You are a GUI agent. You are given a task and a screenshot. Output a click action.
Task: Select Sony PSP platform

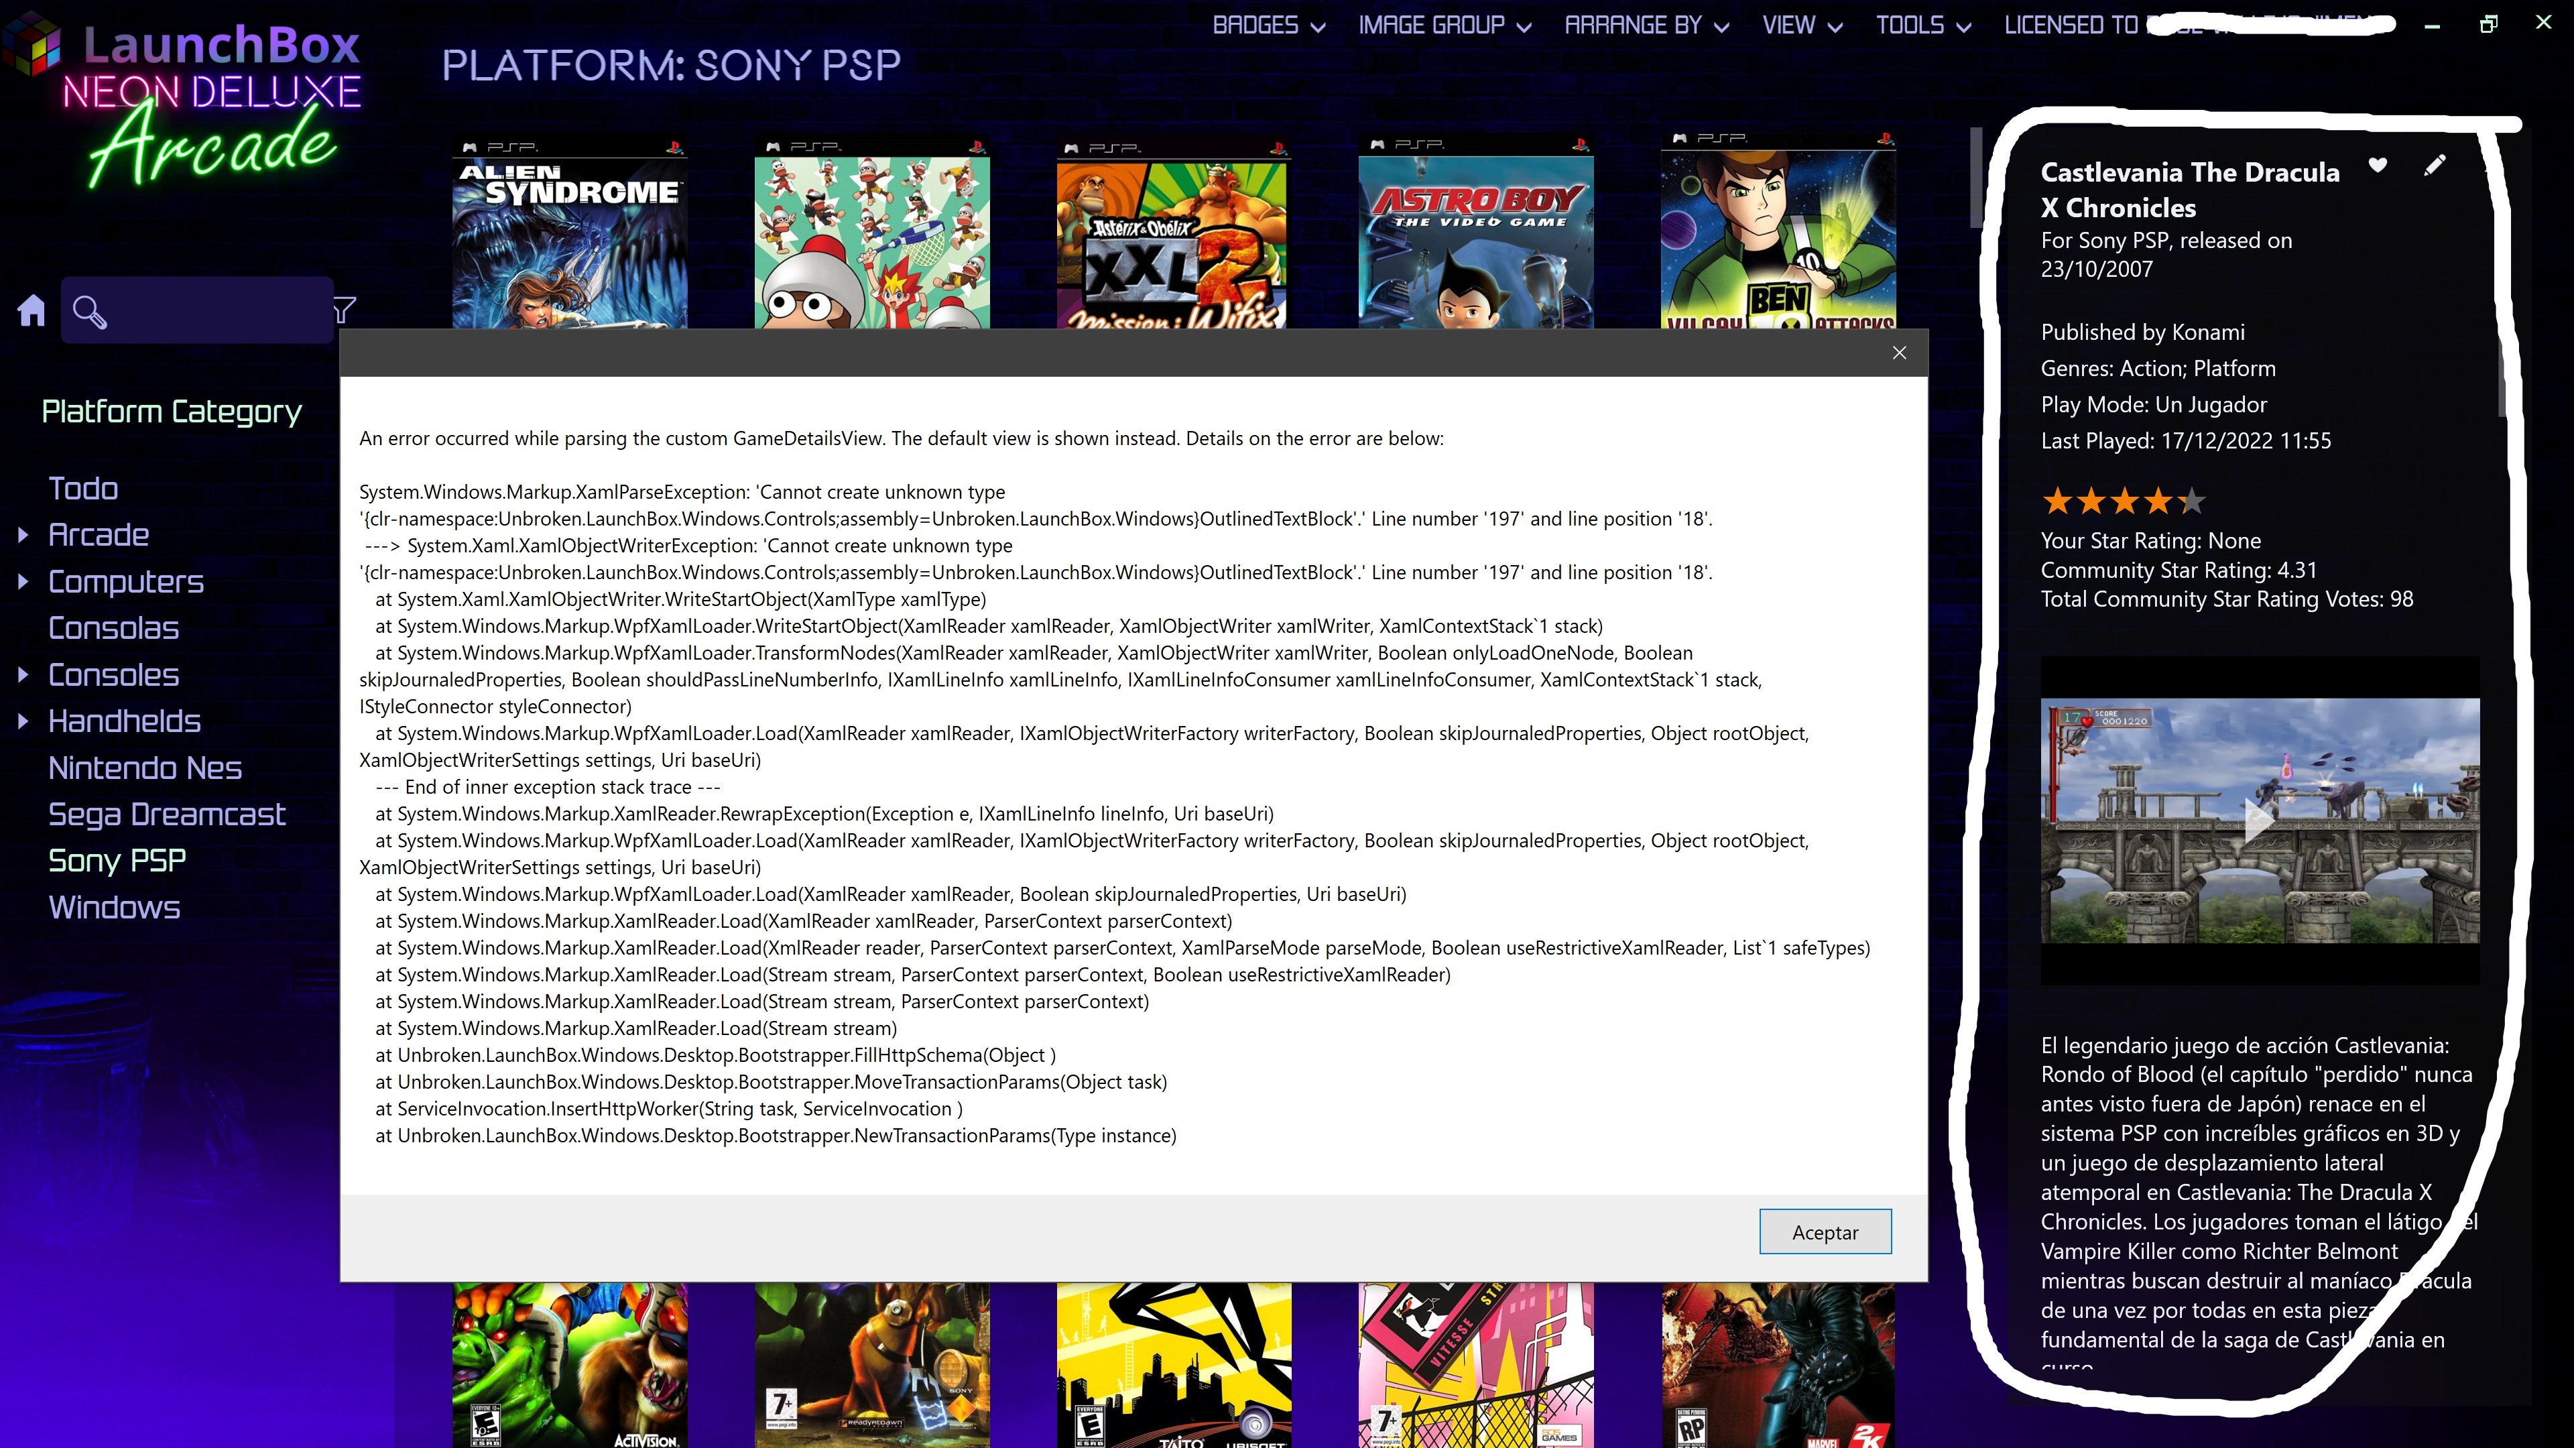pos(117,861)
